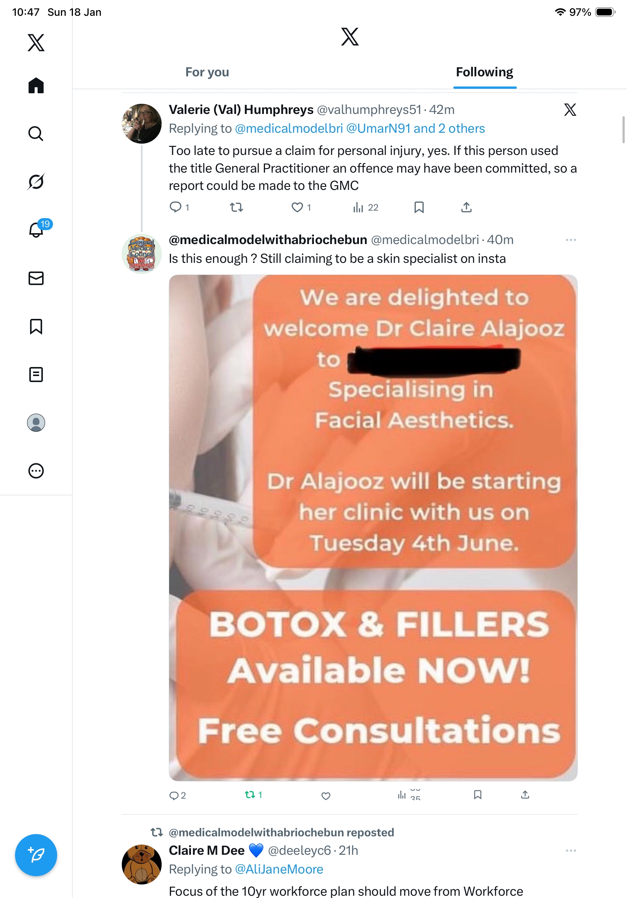The height and width of the screenshot is (898, 627).
Task: Open the @AliJaneMoore mention link
Action: pos(279,869)
